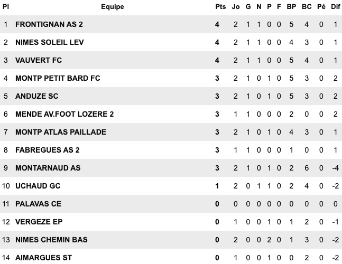
Task: Click the Jo column header
Action: coord(236,7)
